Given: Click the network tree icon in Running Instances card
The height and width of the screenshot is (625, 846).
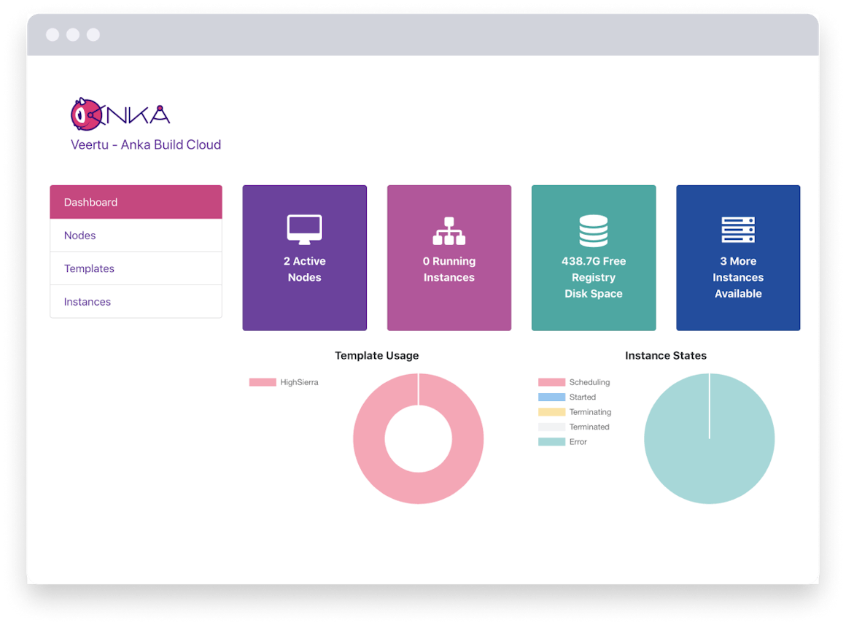Looking at the screenshot, I should click(x=449, y=230).
